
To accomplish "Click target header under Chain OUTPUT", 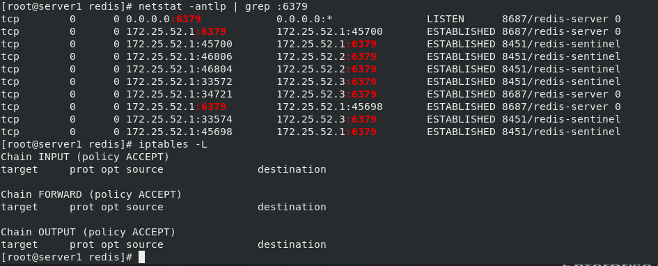I will pos(19,244).
